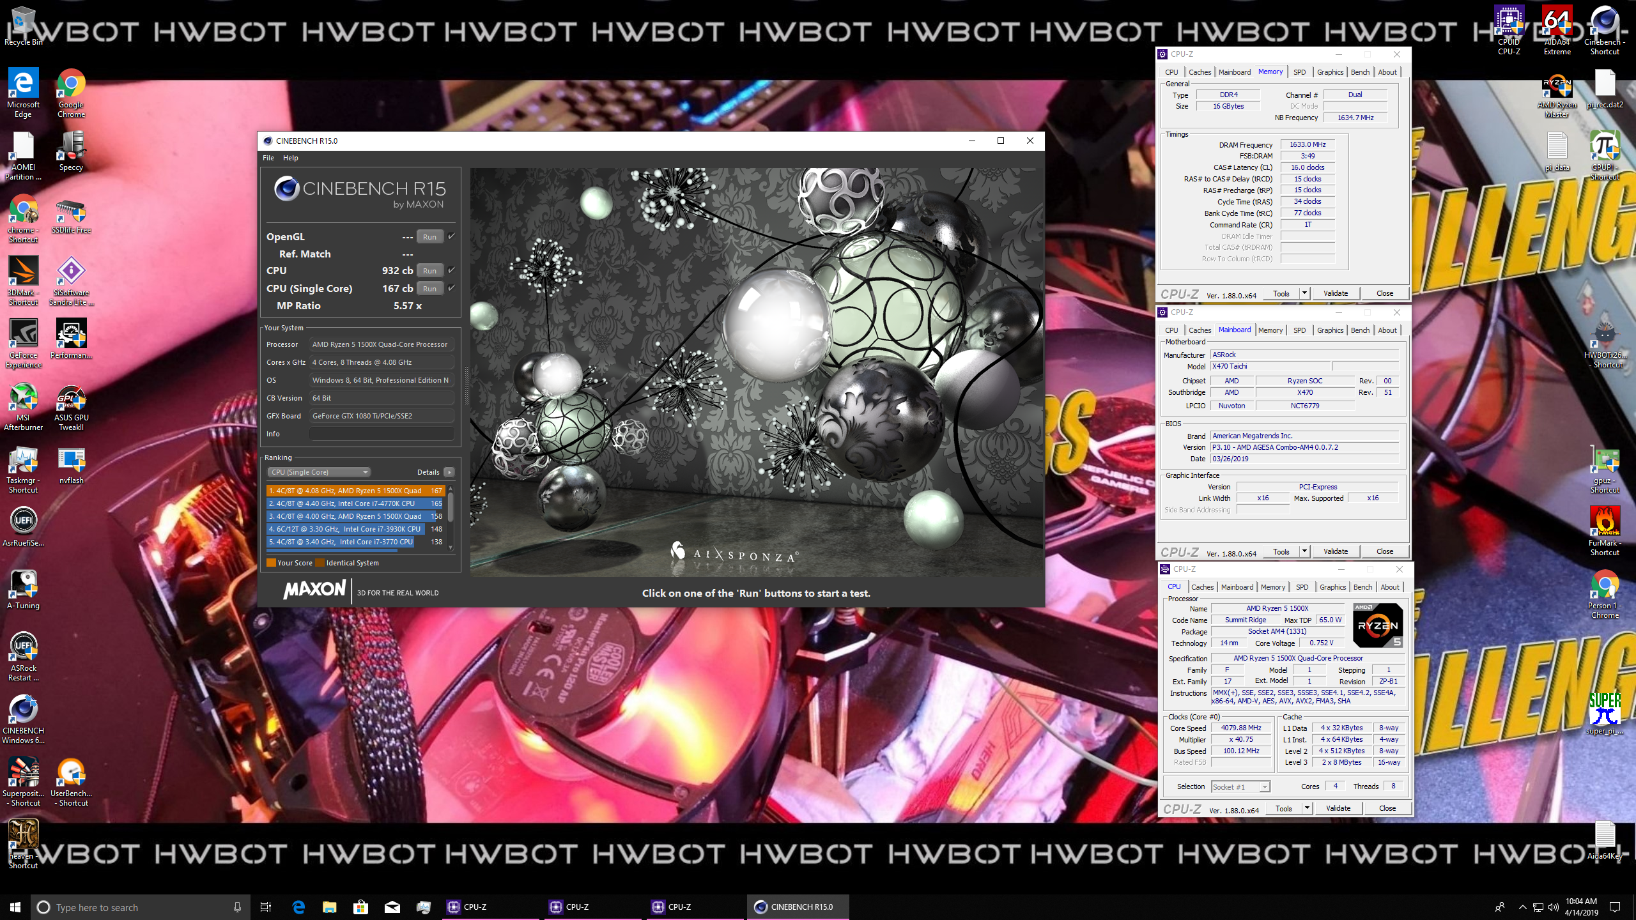Open Microsoft Store from taskbar
Image resolution: width=1636 pixels, height=920 pixels.
(360, 907)
